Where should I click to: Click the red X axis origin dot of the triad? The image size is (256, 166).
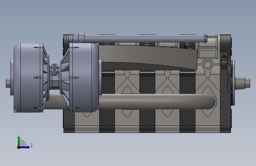(x=18, y=147)
